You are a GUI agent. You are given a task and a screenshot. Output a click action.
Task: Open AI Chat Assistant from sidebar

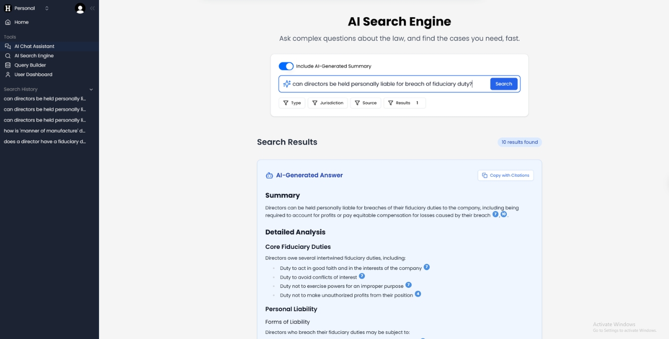[34, 46]
